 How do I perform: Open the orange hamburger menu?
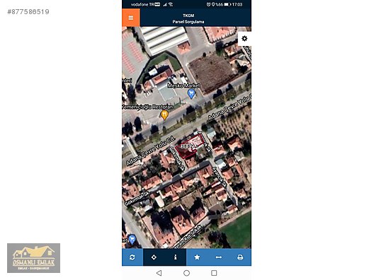pos(131,18)
